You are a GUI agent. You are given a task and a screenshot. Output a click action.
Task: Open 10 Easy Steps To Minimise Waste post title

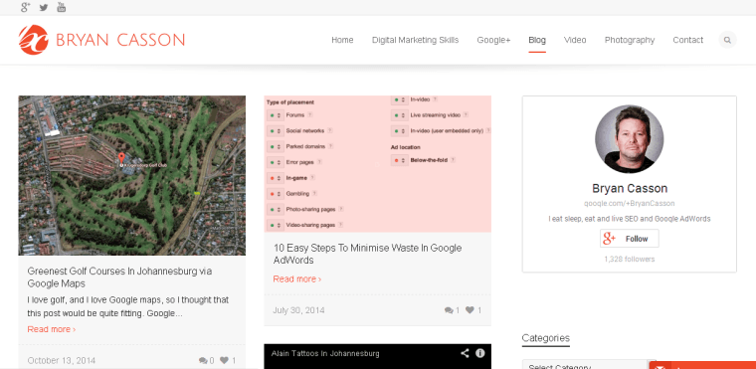tap(367, 254)
